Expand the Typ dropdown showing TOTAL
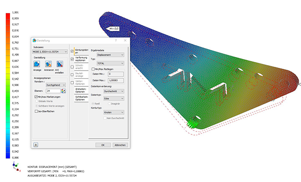 click(110, 63)
